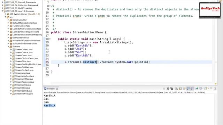Collapse the comment fold at line 8
Screen dimensions: 223x125
click(x=50, y=6)
